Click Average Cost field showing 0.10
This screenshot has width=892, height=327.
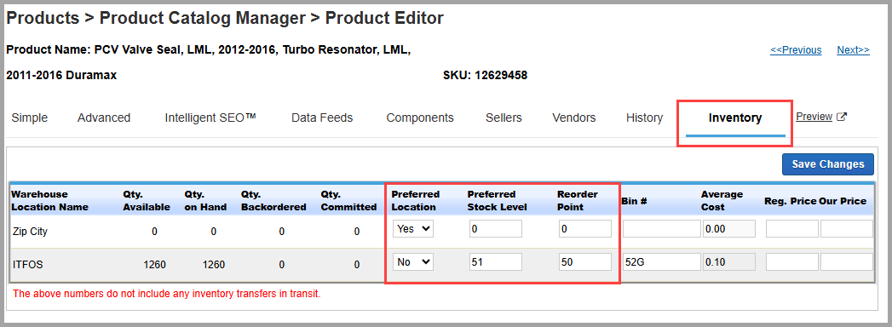coord(728,262)
